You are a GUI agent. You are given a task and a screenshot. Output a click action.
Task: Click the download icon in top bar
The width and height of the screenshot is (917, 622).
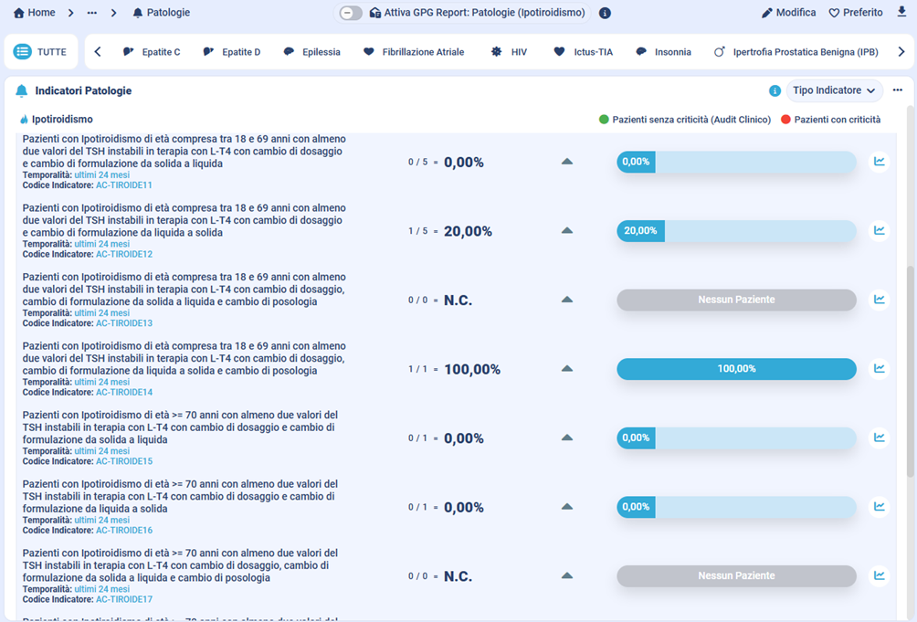[901, 13]
